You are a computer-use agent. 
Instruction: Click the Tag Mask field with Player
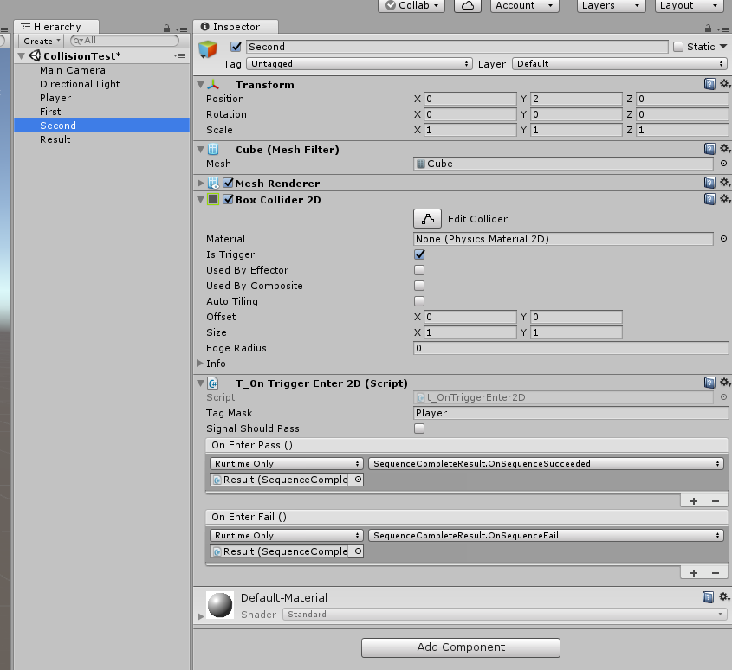[571, 412]
